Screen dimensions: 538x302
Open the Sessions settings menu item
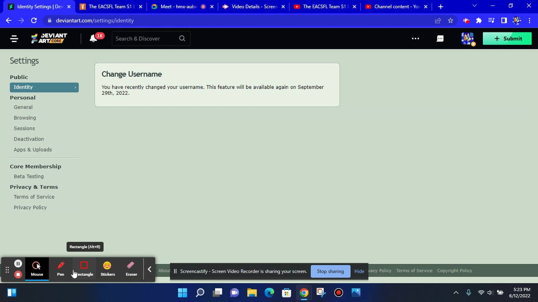click(24, 128)
